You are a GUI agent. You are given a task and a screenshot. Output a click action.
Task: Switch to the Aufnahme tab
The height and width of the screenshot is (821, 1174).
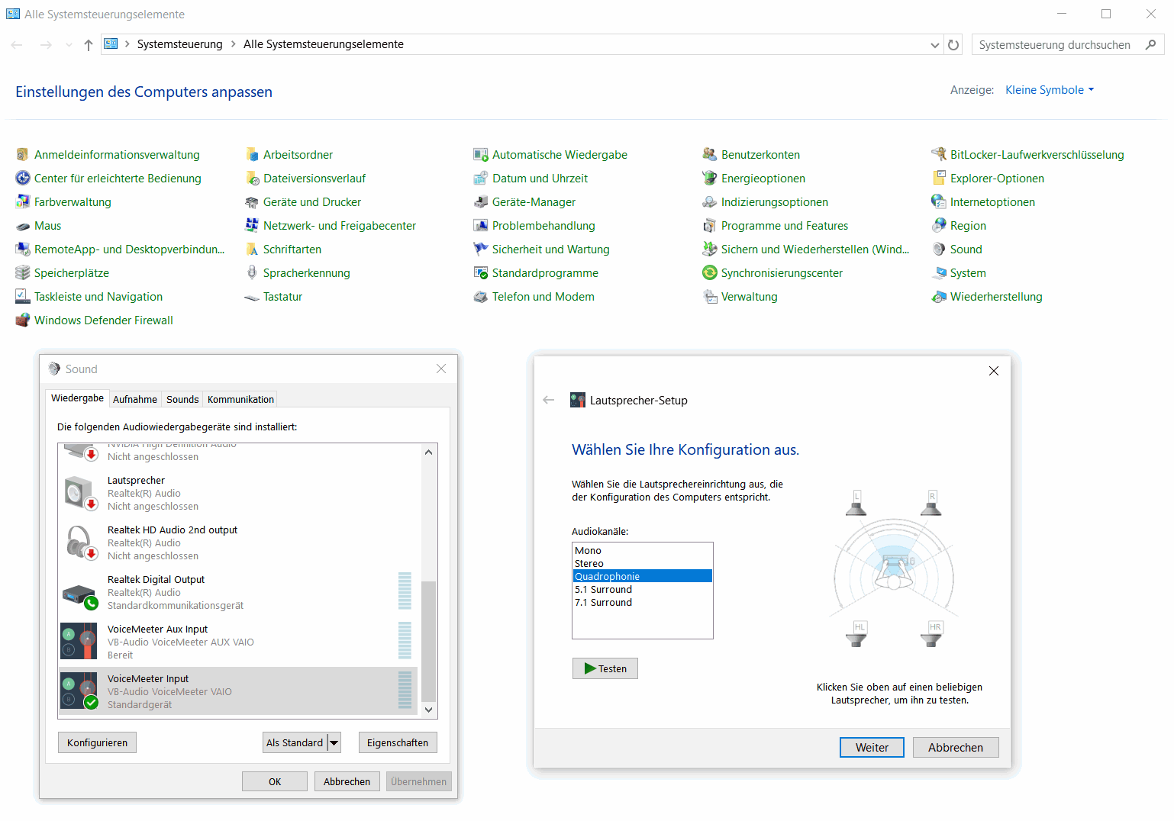click(135, 399)
